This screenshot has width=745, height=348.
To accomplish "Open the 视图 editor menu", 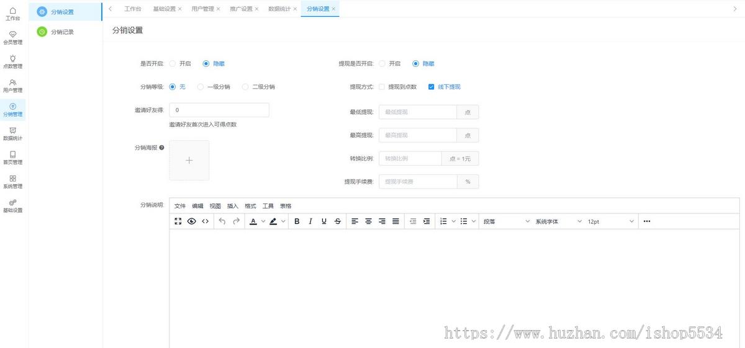I will point(215,206).
